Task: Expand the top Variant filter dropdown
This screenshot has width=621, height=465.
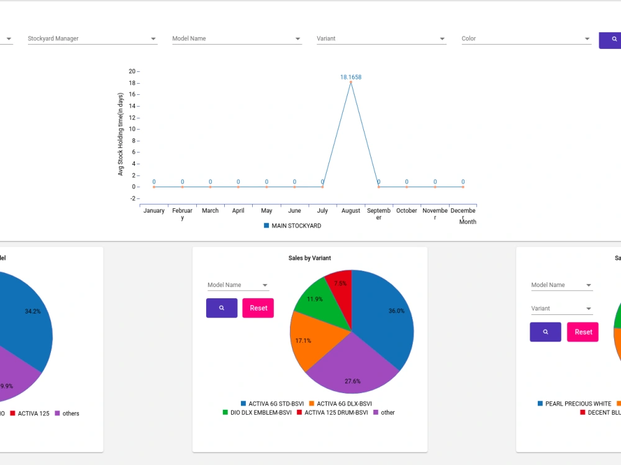Action: click(381, 38)
